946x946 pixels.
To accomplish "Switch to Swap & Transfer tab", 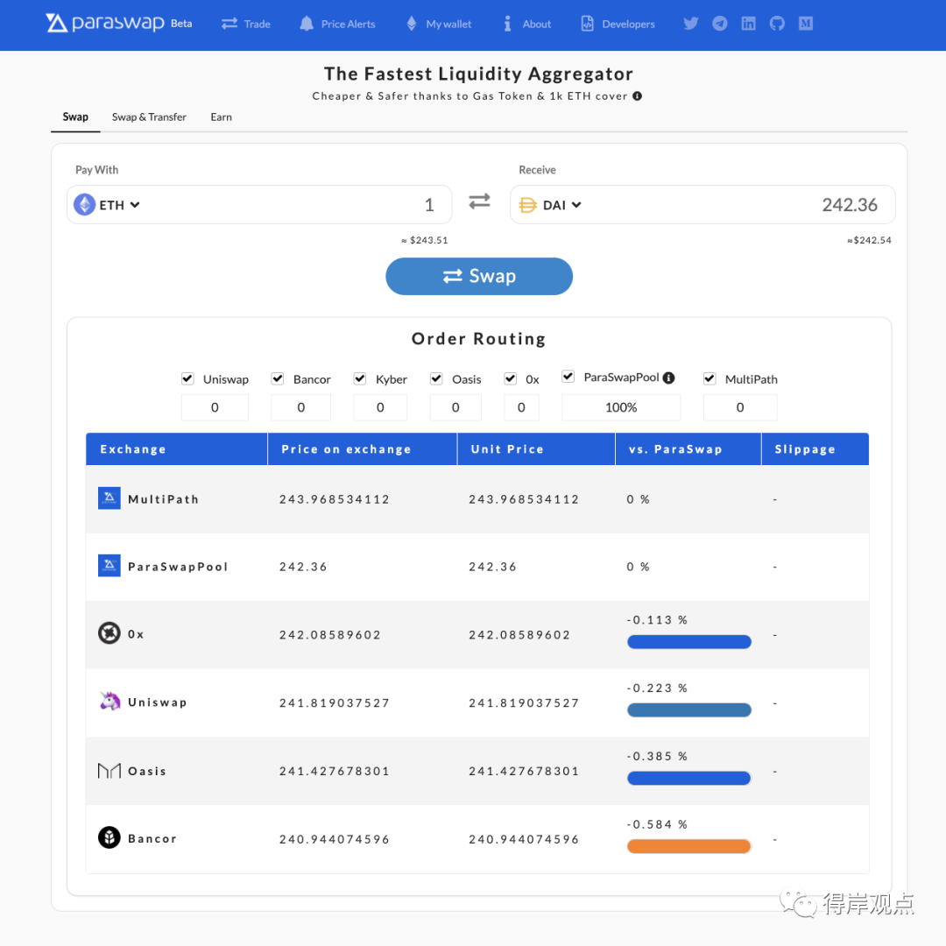I will tap(149, 117).
